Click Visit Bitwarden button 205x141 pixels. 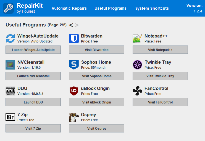pyautogui.click(x=97, y=50)
